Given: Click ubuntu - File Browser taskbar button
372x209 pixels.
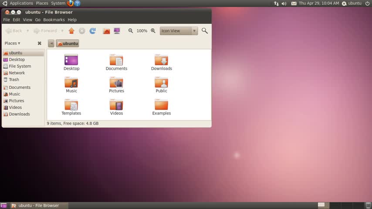Looking at the screenshot, I should [39, 206].
